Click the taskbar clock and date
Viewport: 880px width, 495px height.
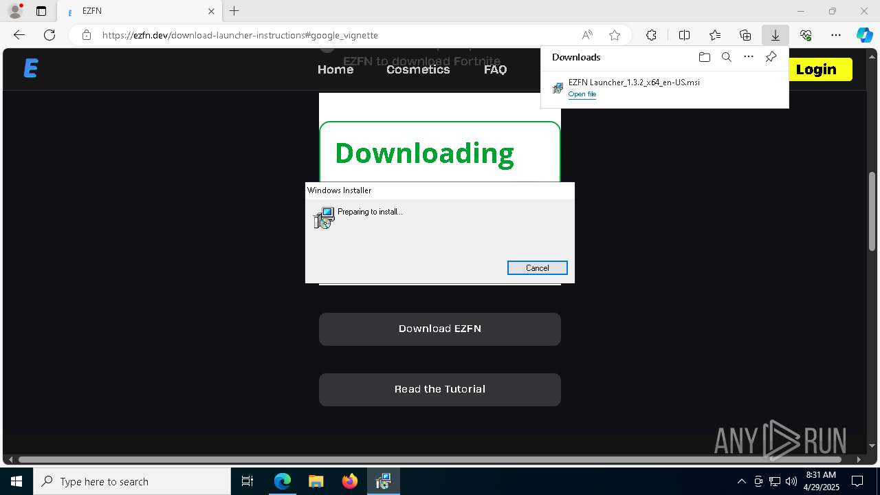pos(822,481)
